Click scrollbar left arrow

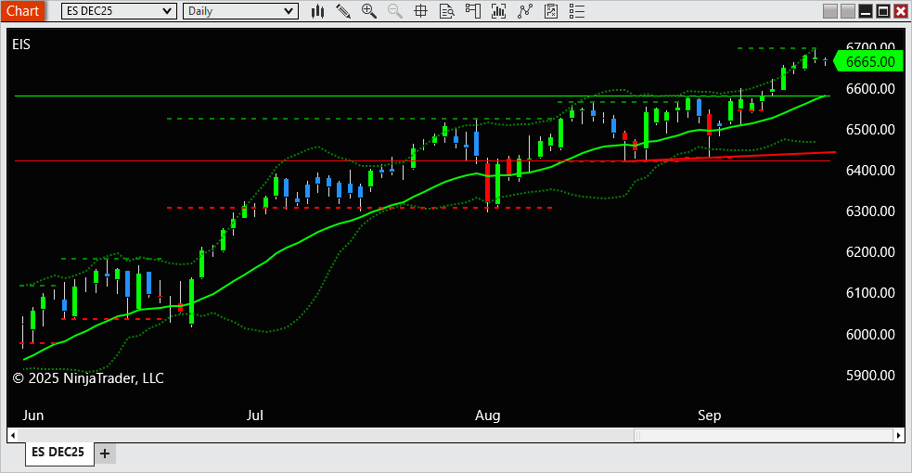click(x=12, y=435)
